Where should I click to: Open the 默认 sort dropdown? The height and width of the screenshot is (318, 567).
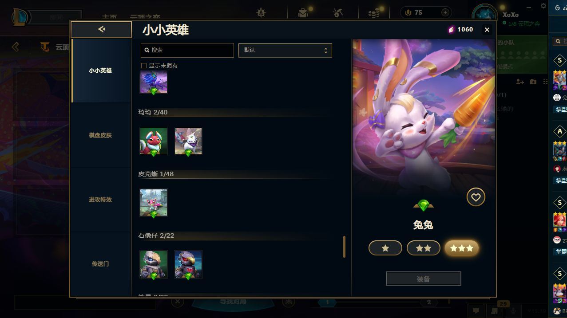285,50
